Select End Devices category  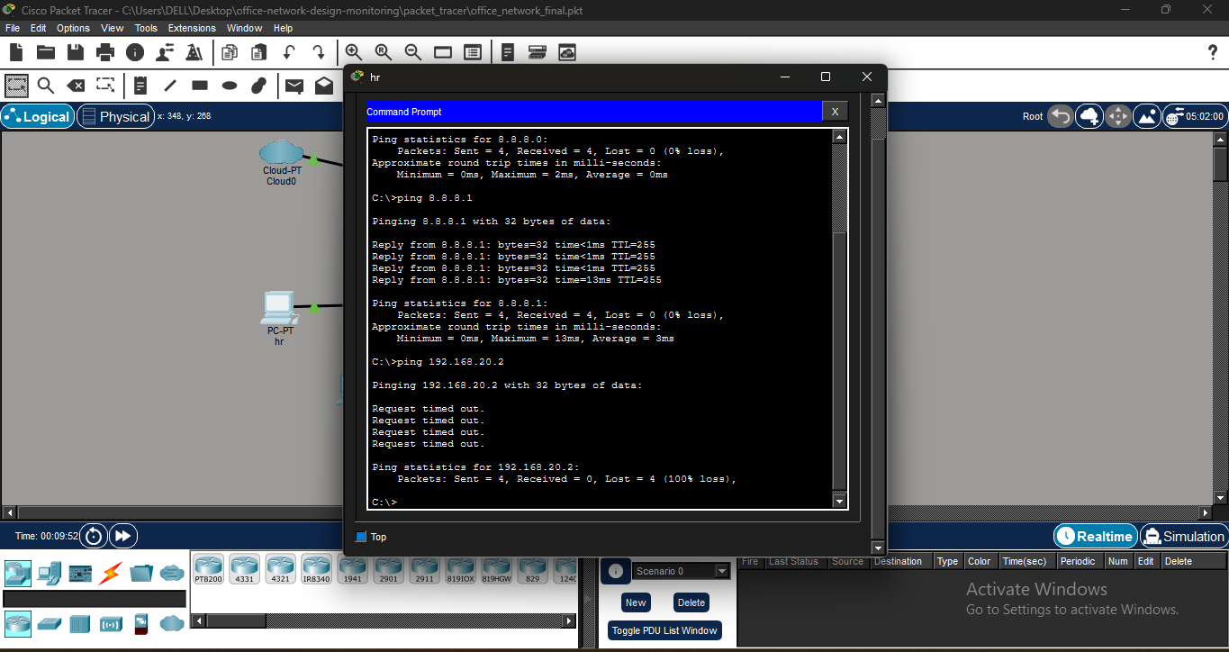(x=50, y=573)
